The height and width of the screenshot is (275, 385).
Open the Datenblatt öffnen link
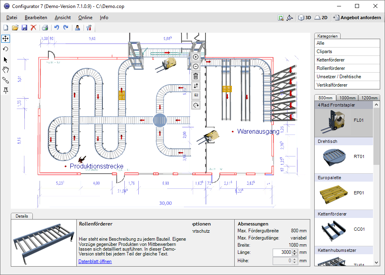click(x=95, y=261)
